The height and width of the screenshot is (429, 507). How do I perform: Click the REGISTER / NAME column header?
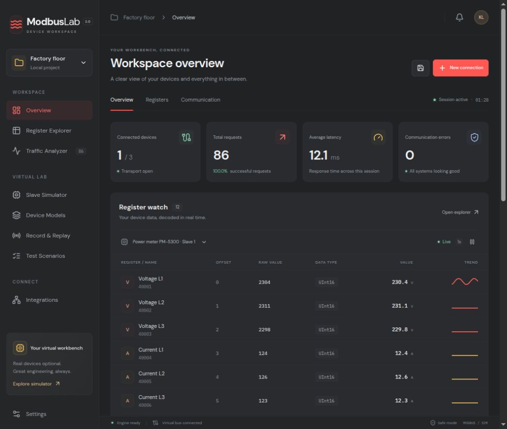(139, 262)
